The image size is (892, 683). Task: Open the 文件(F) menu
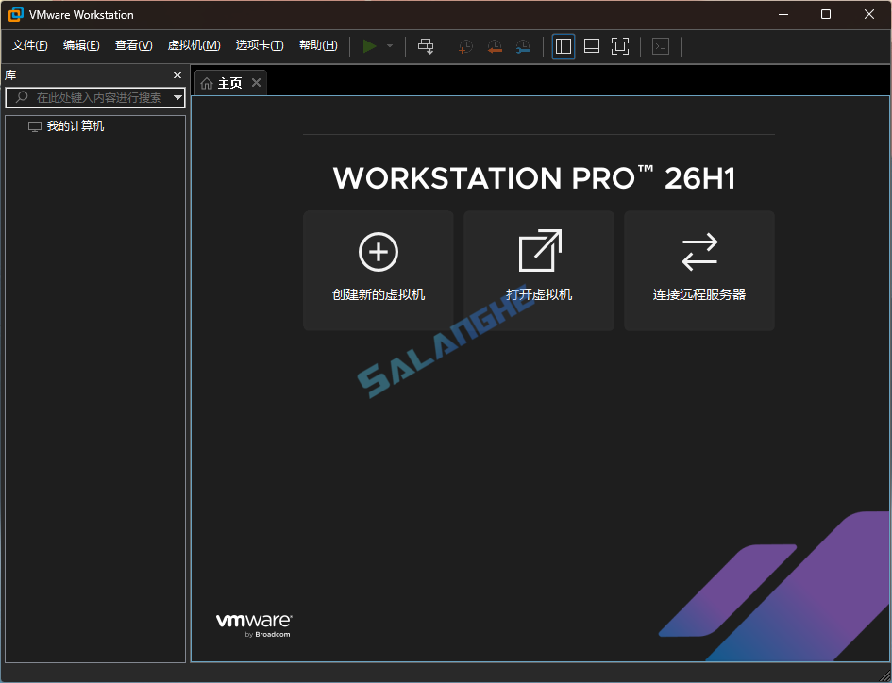click(29, 45)
